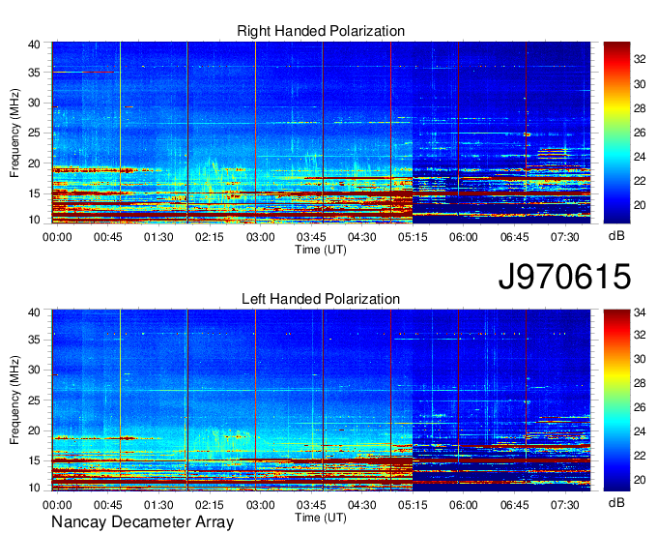The width and height of the screenshot is (657, 534).
Task: Click "03:45" time tick of Right Handed plot
Action: tap(311, 237)
